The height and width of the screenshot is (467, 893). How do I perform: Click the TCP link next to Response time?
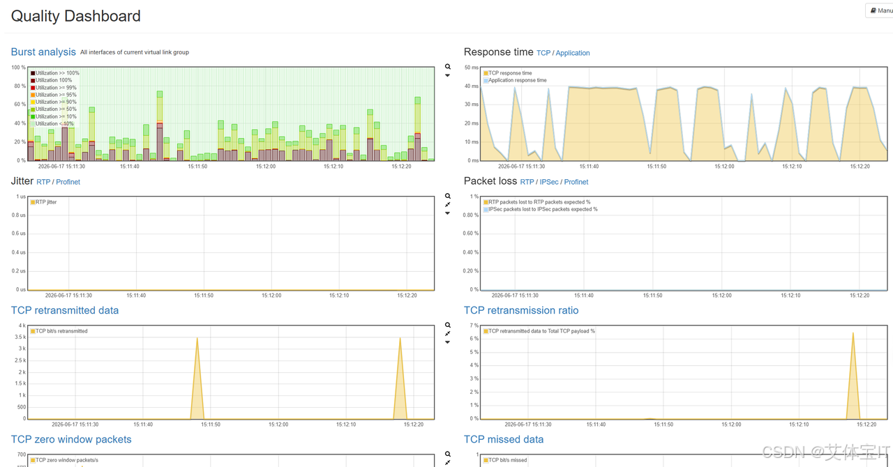click(x=543, y=53)
